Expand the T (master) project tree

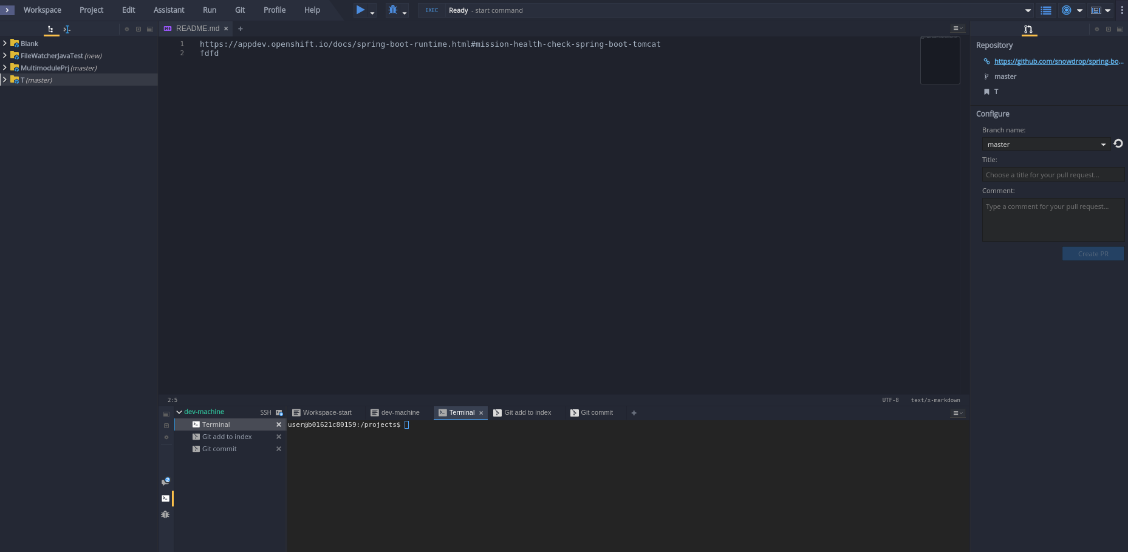(5, 80)
